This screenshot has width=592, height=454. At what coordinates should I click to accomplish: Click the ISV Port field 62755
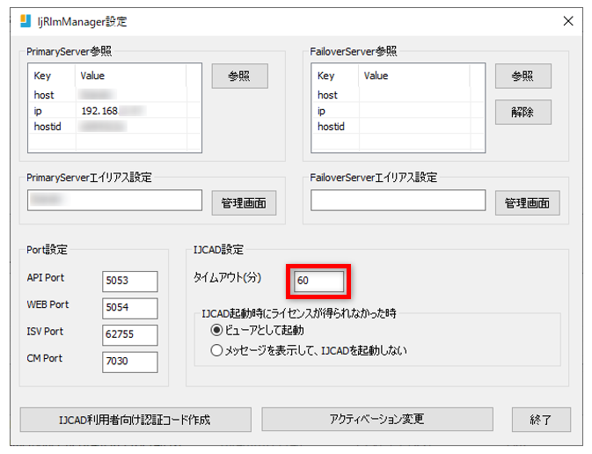click(x=130, y=335)
